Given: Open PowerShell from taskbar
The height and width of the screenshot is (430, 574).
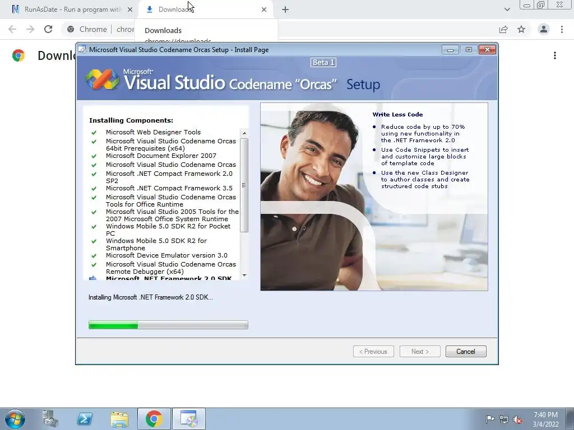Looking at the screenshot, I should coord(85,419).
